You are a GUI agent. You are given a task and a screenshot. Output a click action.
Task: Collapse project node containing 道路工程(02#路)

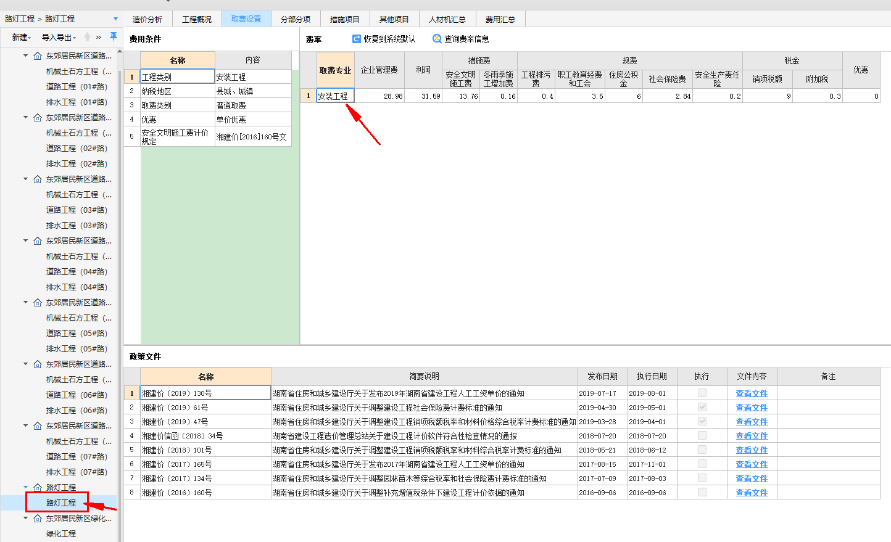pos(26,117)
